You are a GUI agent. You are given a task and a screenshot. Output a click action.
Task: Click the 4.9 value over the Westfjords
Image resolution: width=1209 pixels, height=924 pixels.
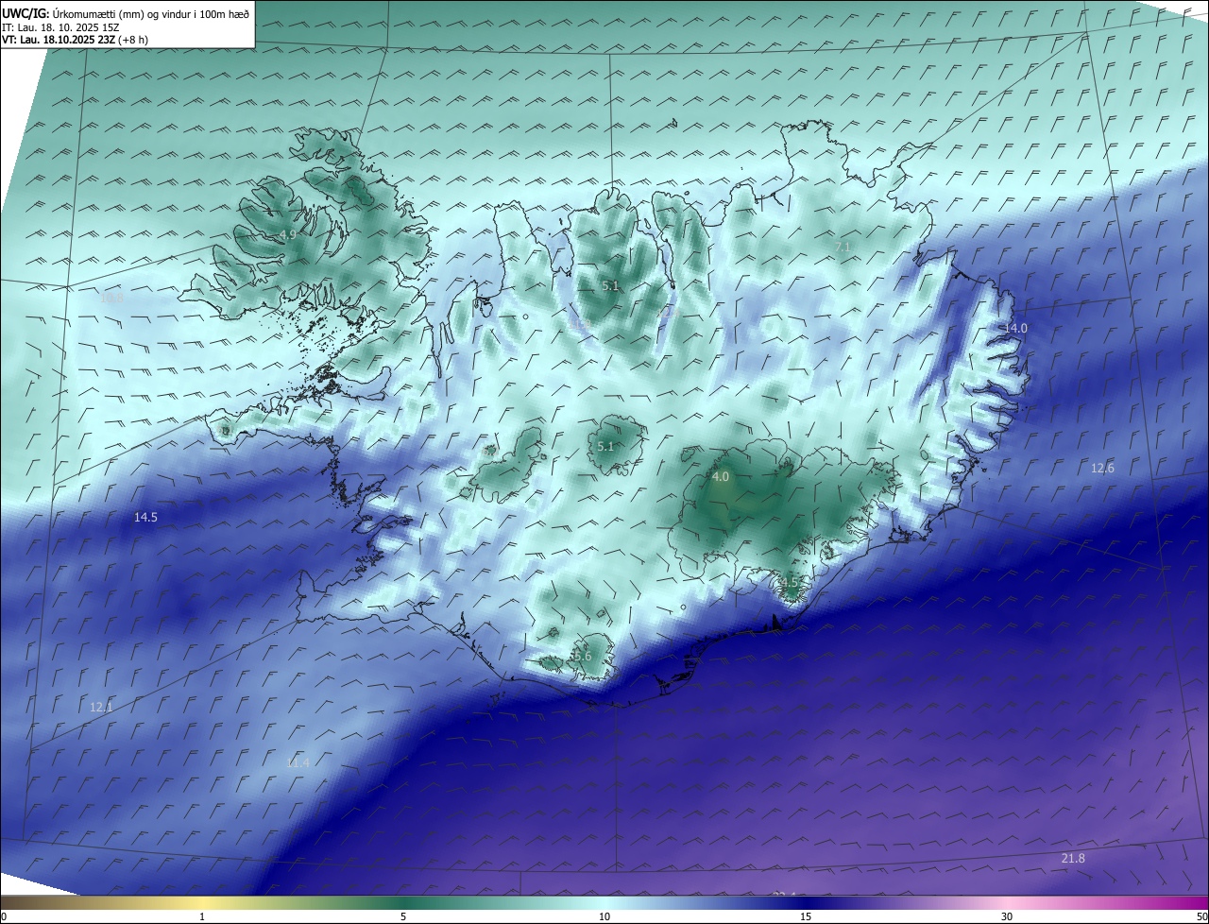(x=288, y=234)
